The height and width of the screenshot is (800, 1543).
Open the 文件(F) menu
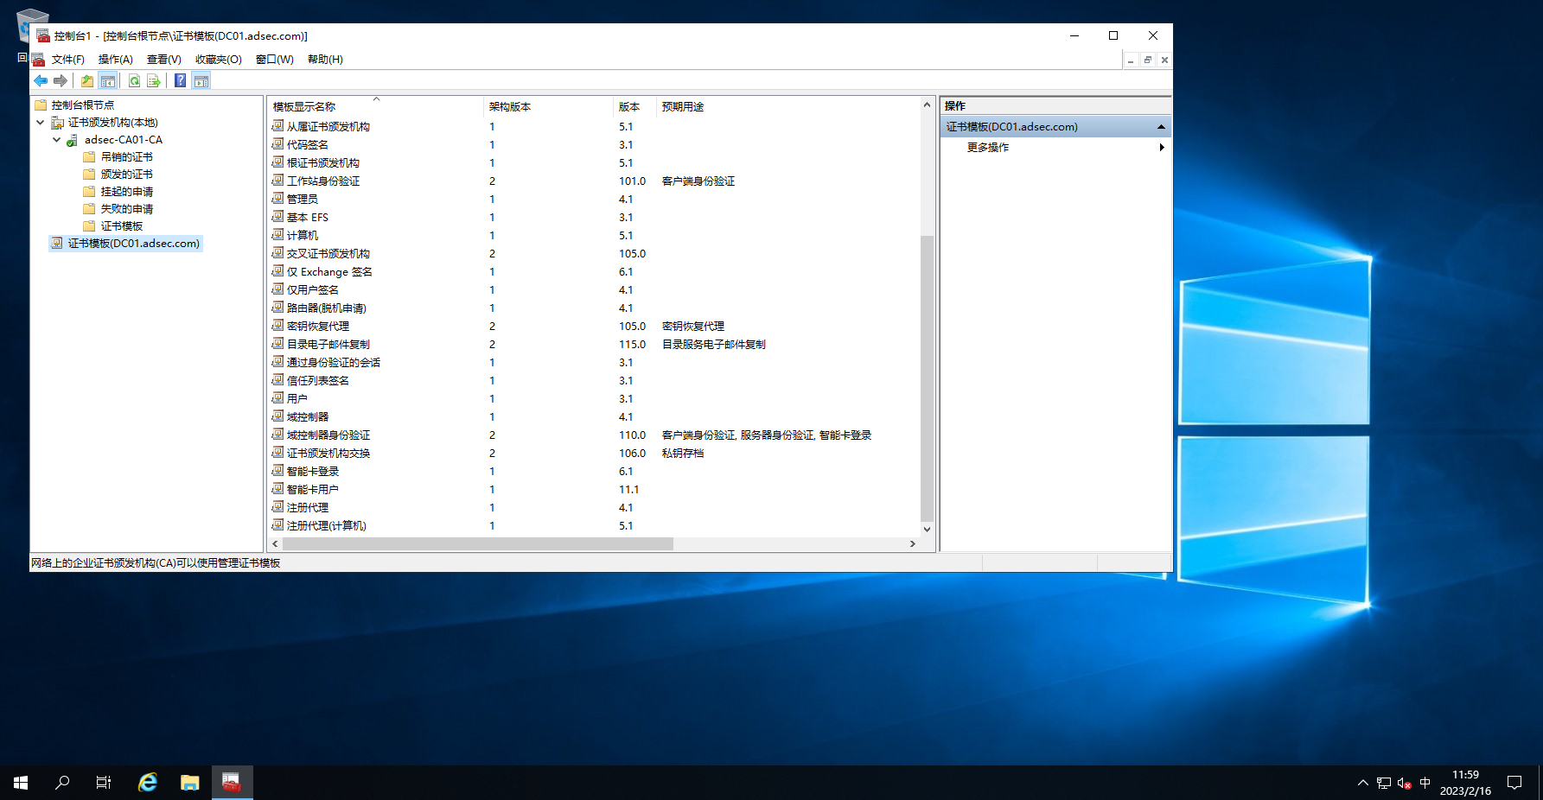click(x=67, y=60)
